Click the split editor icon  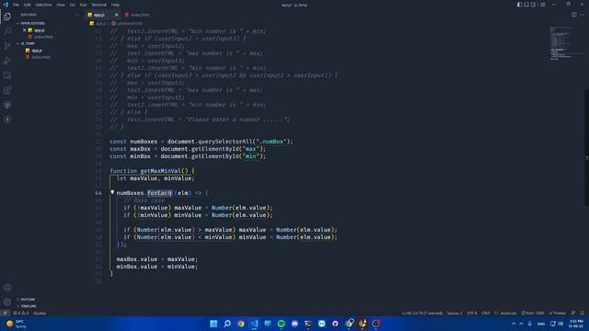click(x=574, y=15)
